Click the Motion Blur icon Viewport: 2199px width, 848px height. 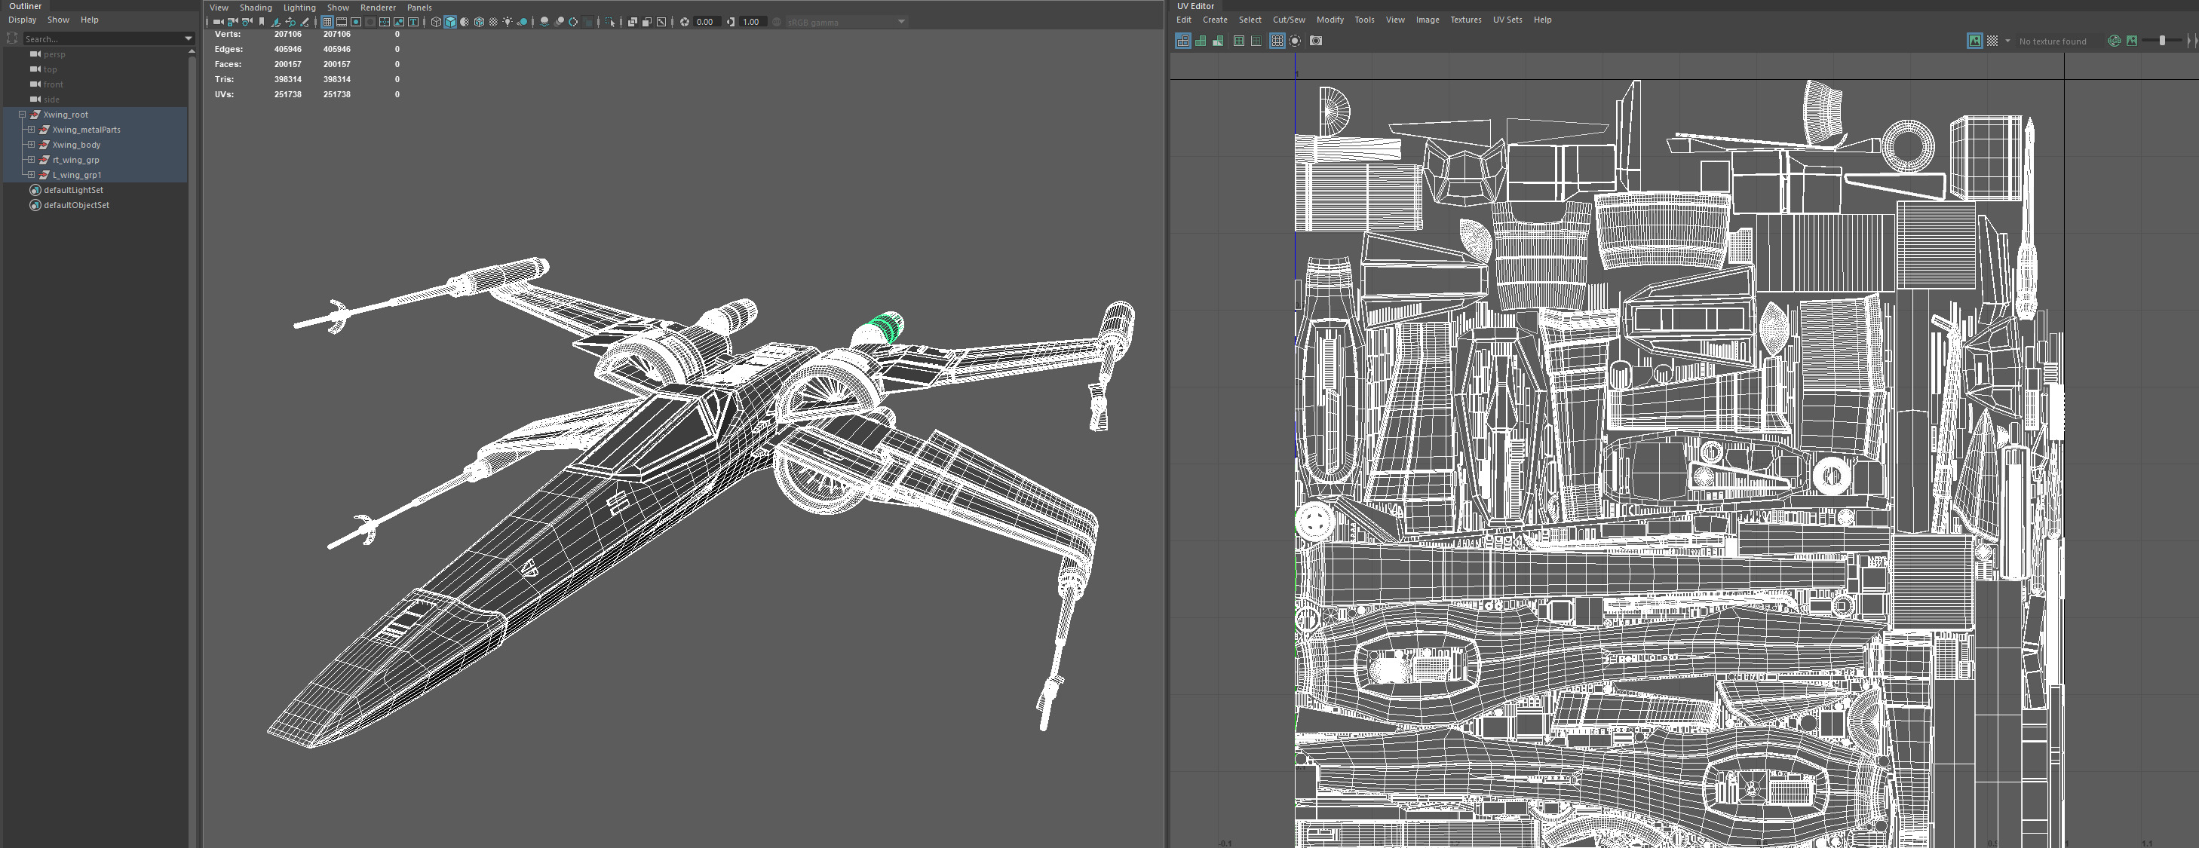pos(559,21)
